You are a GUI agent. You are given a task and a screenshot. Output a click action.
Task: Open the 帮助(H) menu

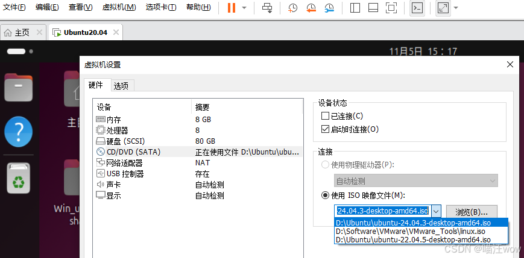tap(198, 7)
